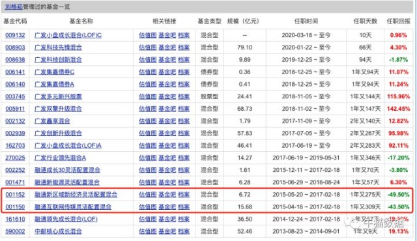The image size is (417, 241).
Task: Open fund code 162703 link
Action: tap(15, 146)
